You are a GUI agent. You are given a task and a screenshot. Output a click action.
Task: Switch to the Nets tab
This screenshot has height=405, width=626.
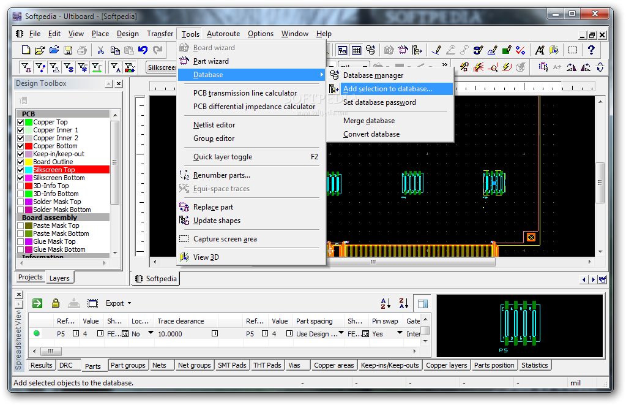click(159, 365)
